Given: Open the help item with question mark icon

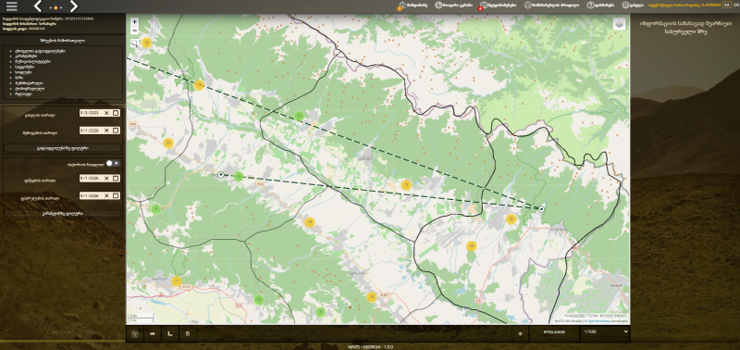Looking at the screenshot, I should click(x=600, y=6).
